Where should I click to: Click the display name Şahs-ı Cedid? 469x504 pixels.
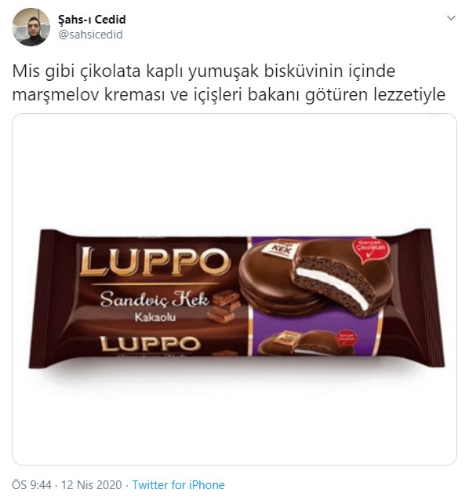point(92,20)
